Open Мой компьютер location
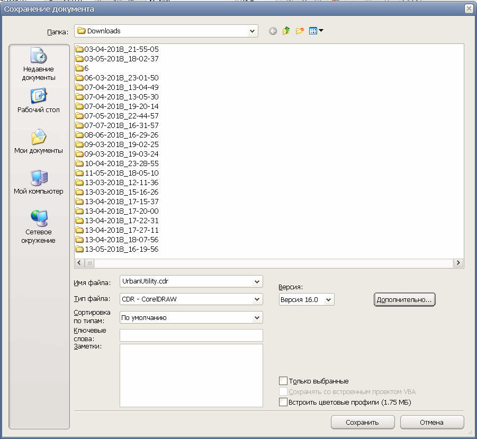This screenshot has width=477, height=439. 39,182
